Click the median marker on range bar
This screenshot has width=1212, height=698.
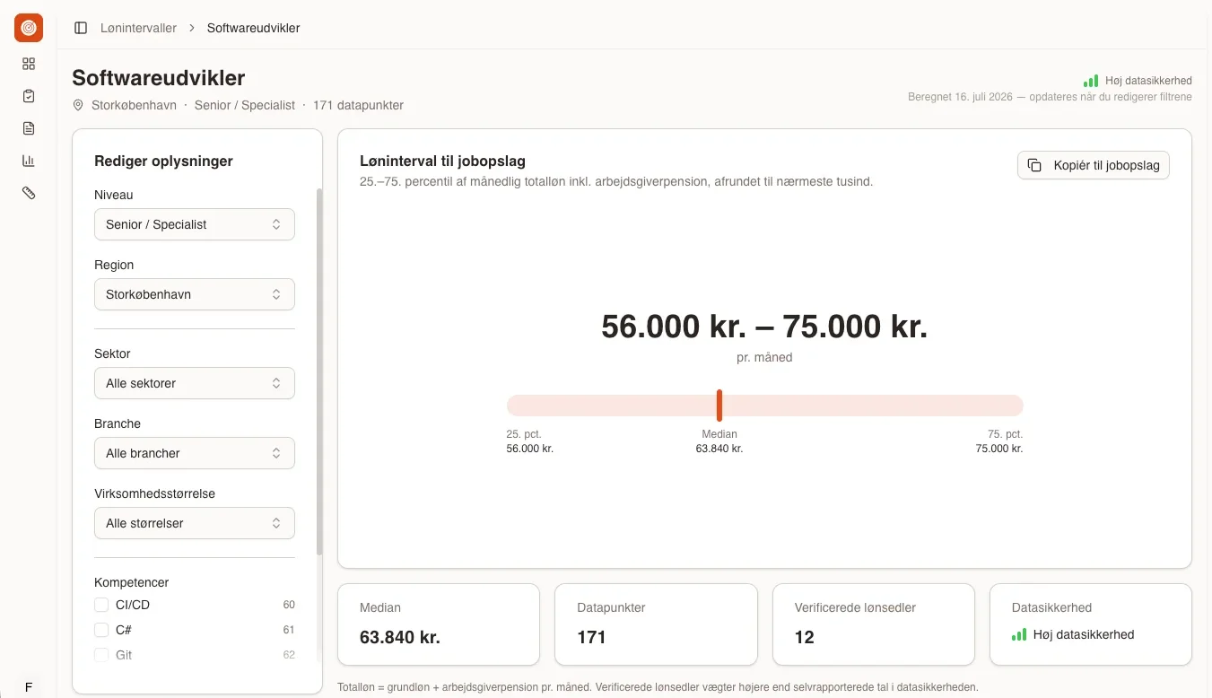(719, 406)
